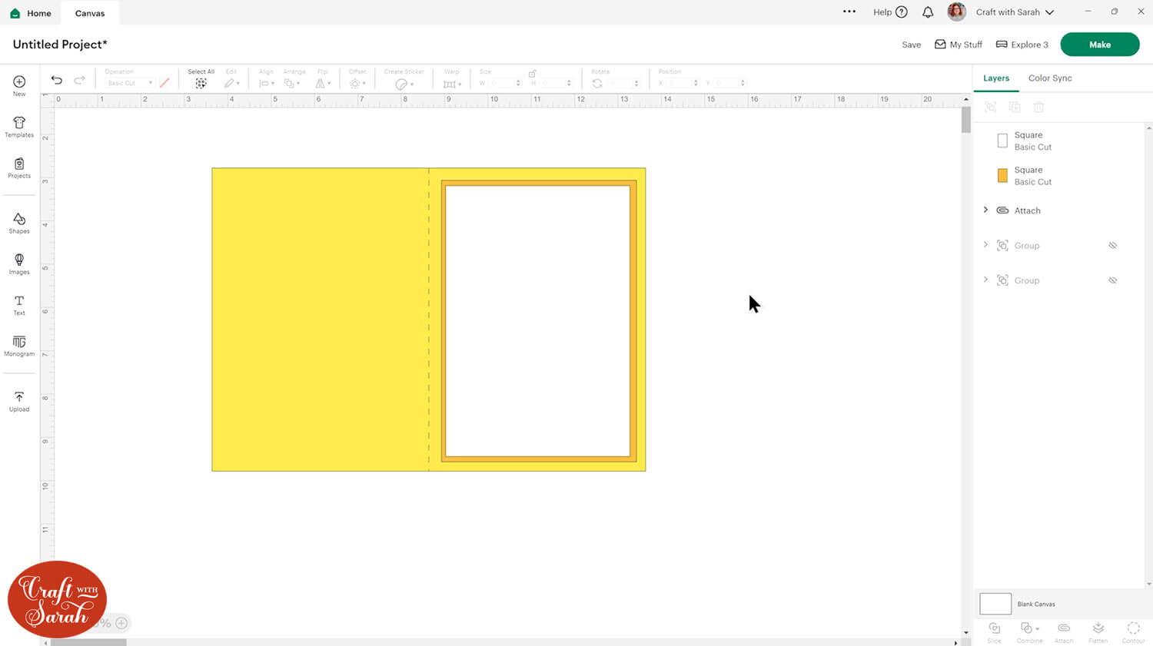The image size is (1153, 646).
Task: Click the notifications bell icon
Action: coord(928,12)
